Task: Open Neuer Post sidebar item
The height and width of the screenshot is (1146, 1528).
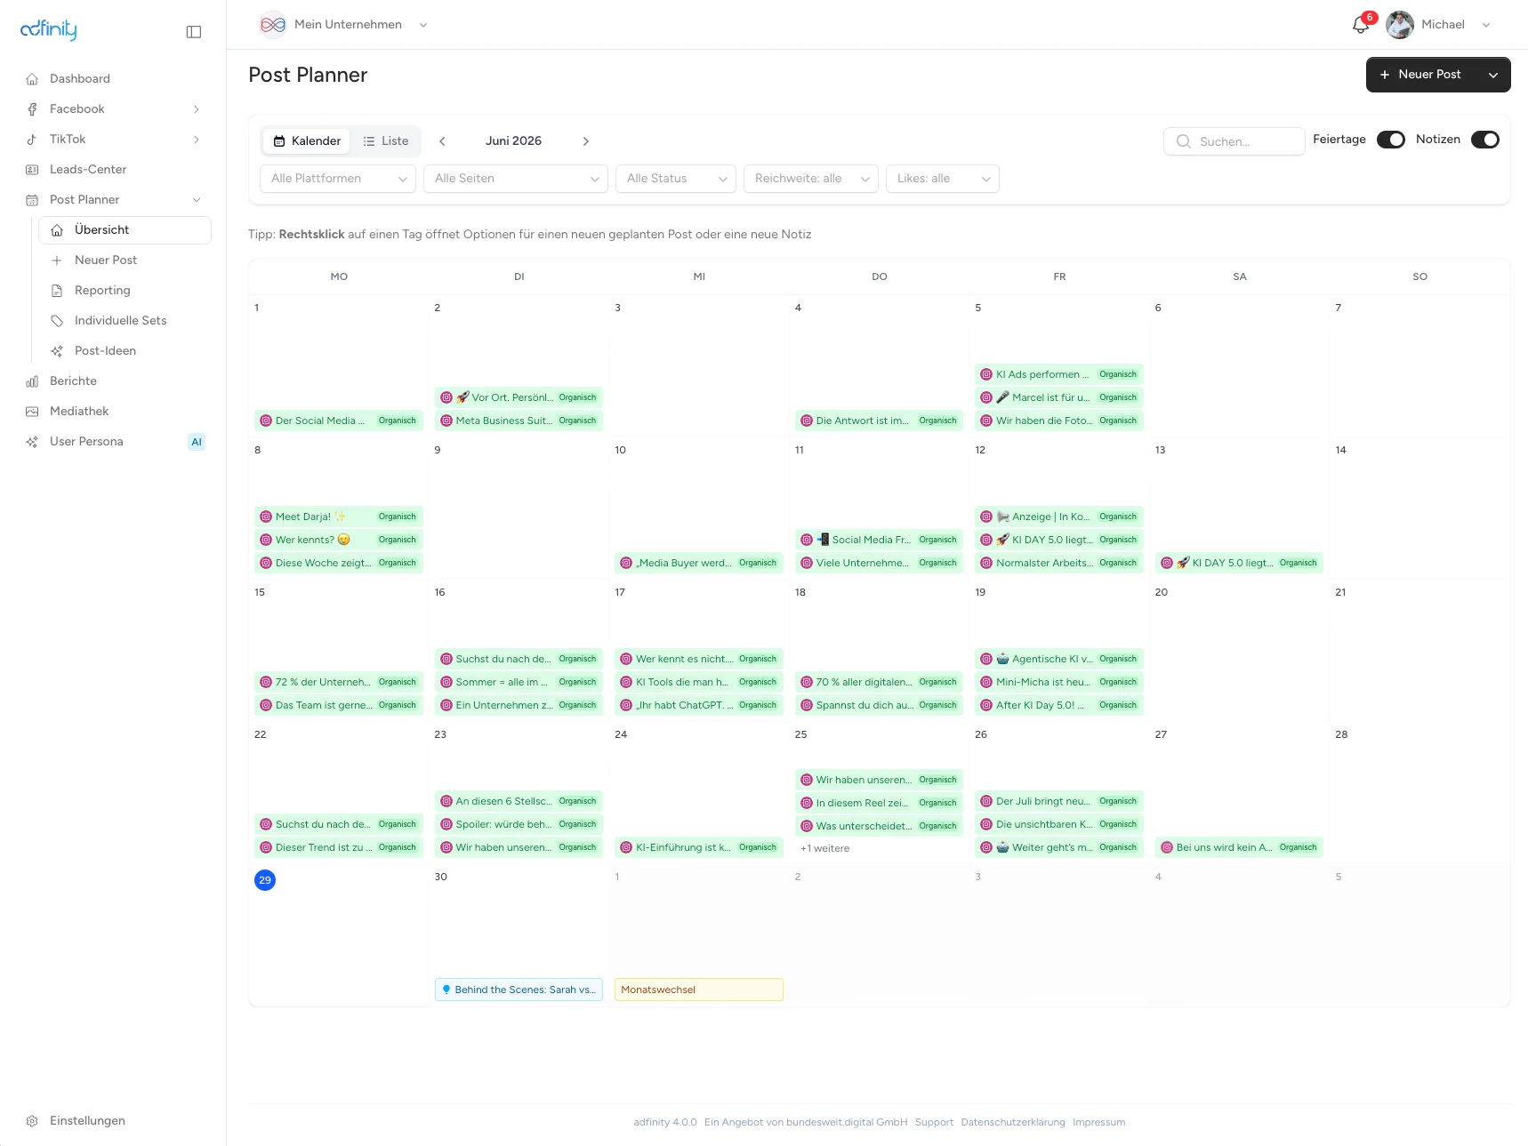Action: 125,260
